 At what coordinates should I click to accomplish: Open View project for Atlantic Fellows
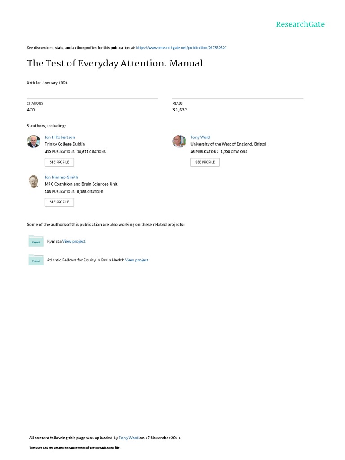(137, 260)
